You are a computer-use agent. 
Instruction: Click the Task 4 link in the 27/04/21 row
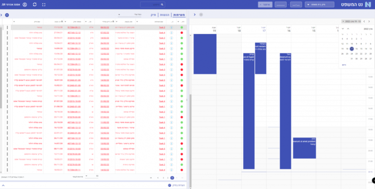point(162,33)
